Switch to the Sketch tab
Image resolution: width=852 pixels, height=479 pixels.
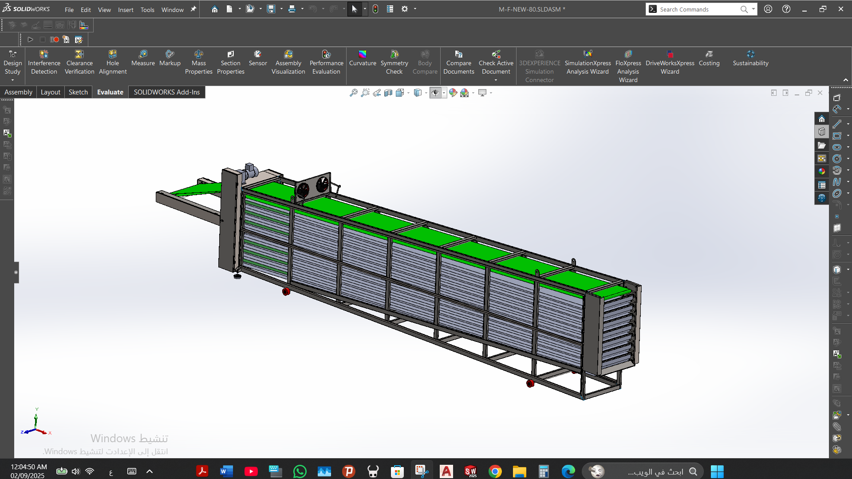(78, 92)
